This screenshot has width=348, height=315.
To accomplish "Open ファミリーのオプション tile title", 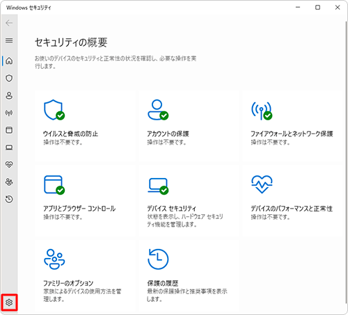I will 68,283.
